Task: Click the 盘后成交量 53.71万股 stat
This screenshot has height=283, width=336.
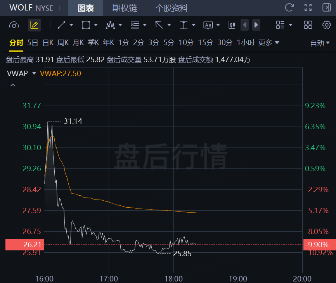Action: tap(142, 59)
